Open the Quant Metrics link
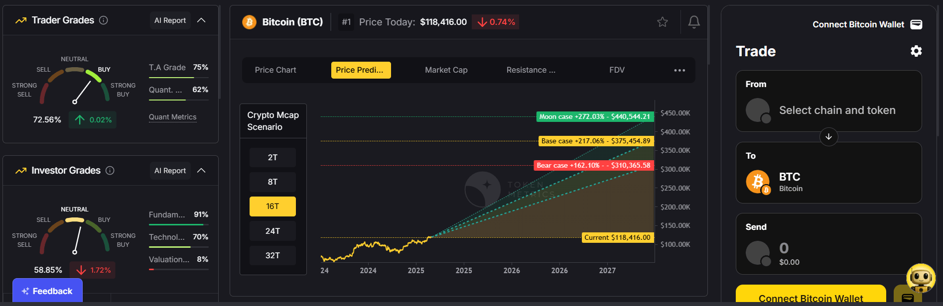This screenshot has width=943, height=306. click(x=172, y=117)
